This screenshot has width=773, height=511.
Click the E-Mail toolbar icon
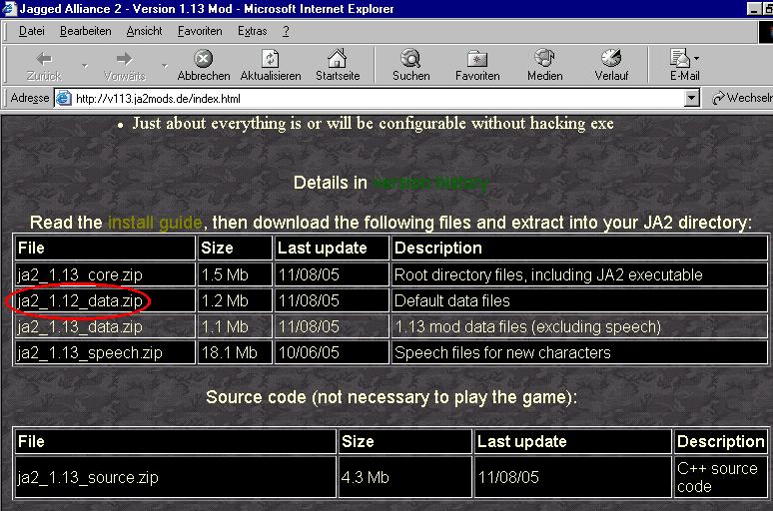679,59
